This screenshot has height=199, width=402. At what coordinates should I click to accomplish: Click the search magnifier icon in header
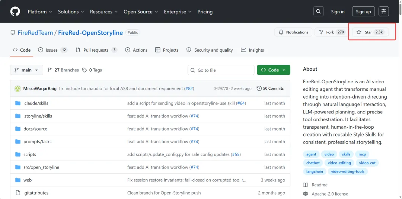(319, 12)
